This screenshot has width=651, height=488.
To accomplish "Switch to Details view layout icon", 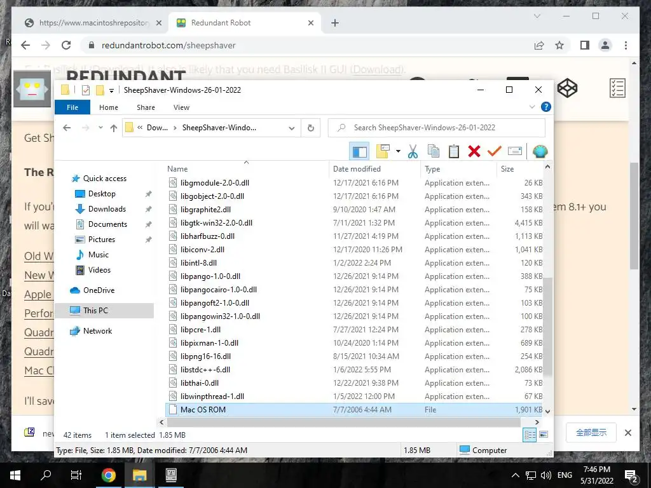I will (530, 435).
